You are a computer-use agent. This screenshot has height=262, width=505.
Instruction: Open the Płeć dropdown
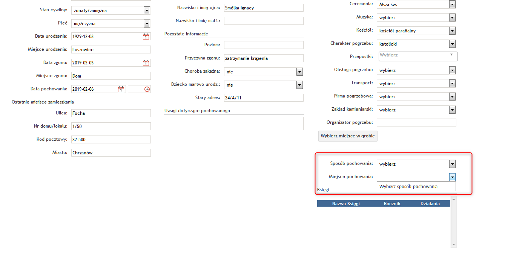(x=147, y=24)
